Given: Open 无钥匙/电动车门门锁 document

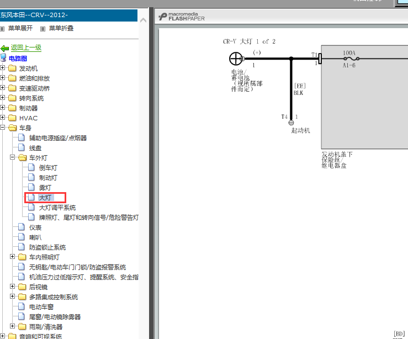Looking at the screenshot, I should 77,267.
